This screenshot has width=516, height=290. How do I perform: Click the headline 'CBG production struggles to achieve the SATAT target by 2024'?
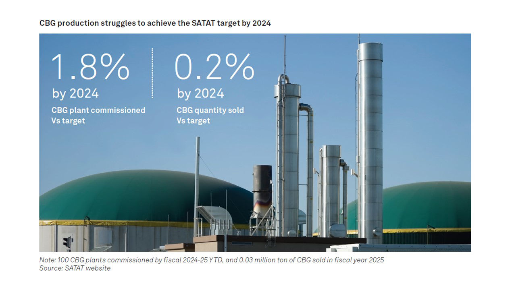click(x=155, y=23)
